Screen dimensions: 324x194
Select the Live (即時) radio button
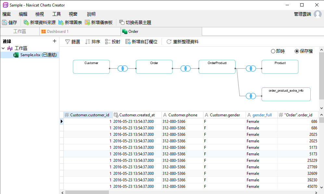tap(273, 51)
